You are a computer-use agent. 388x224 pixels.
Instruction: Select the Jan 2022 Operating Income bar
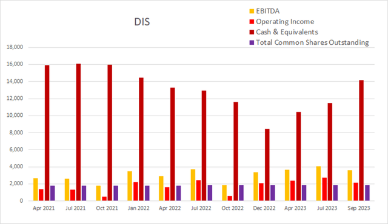pos(136,191)
